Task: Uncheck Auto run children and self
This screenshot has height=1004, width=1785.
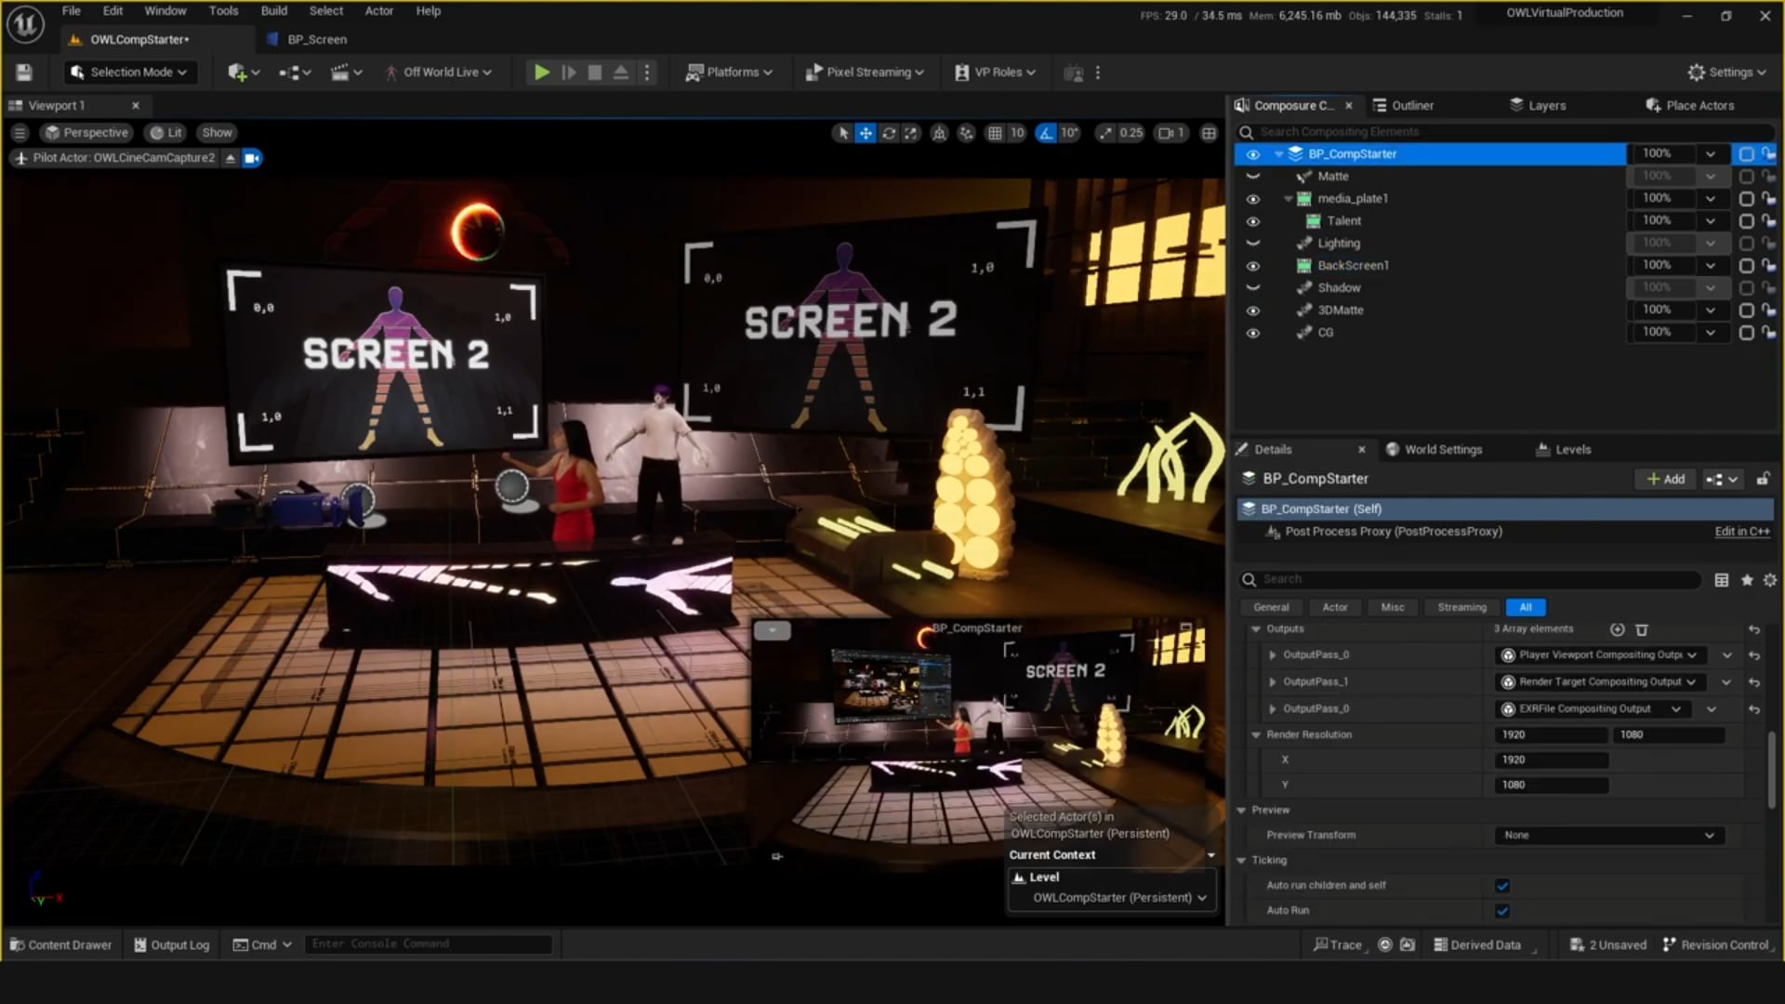Action: tap(1502, 886)
